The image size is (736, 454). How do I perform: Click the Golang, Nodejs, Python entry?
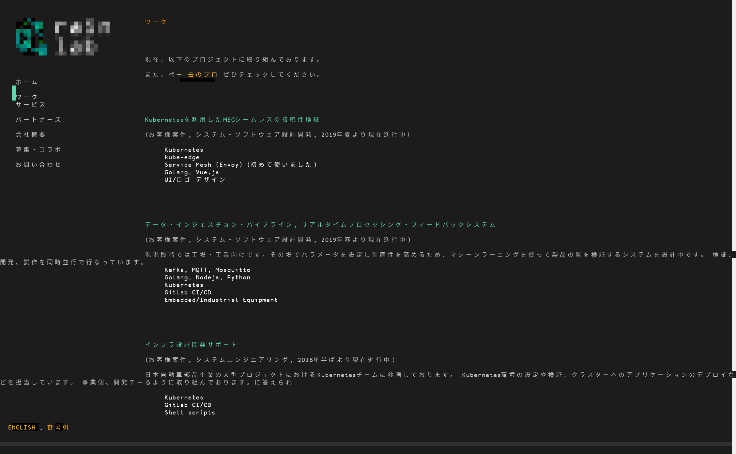point(207,277)
